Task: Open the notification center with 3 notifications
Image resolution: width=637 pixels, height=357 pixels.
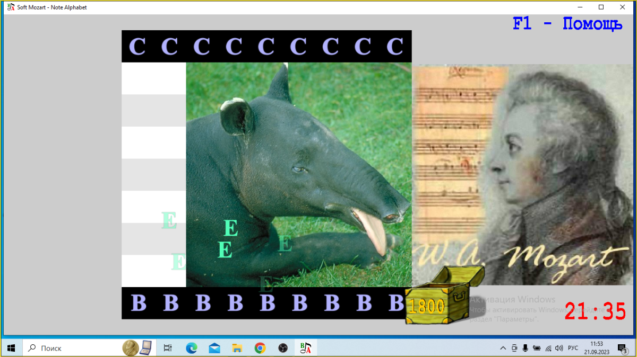Action: (x=622, y=348)
